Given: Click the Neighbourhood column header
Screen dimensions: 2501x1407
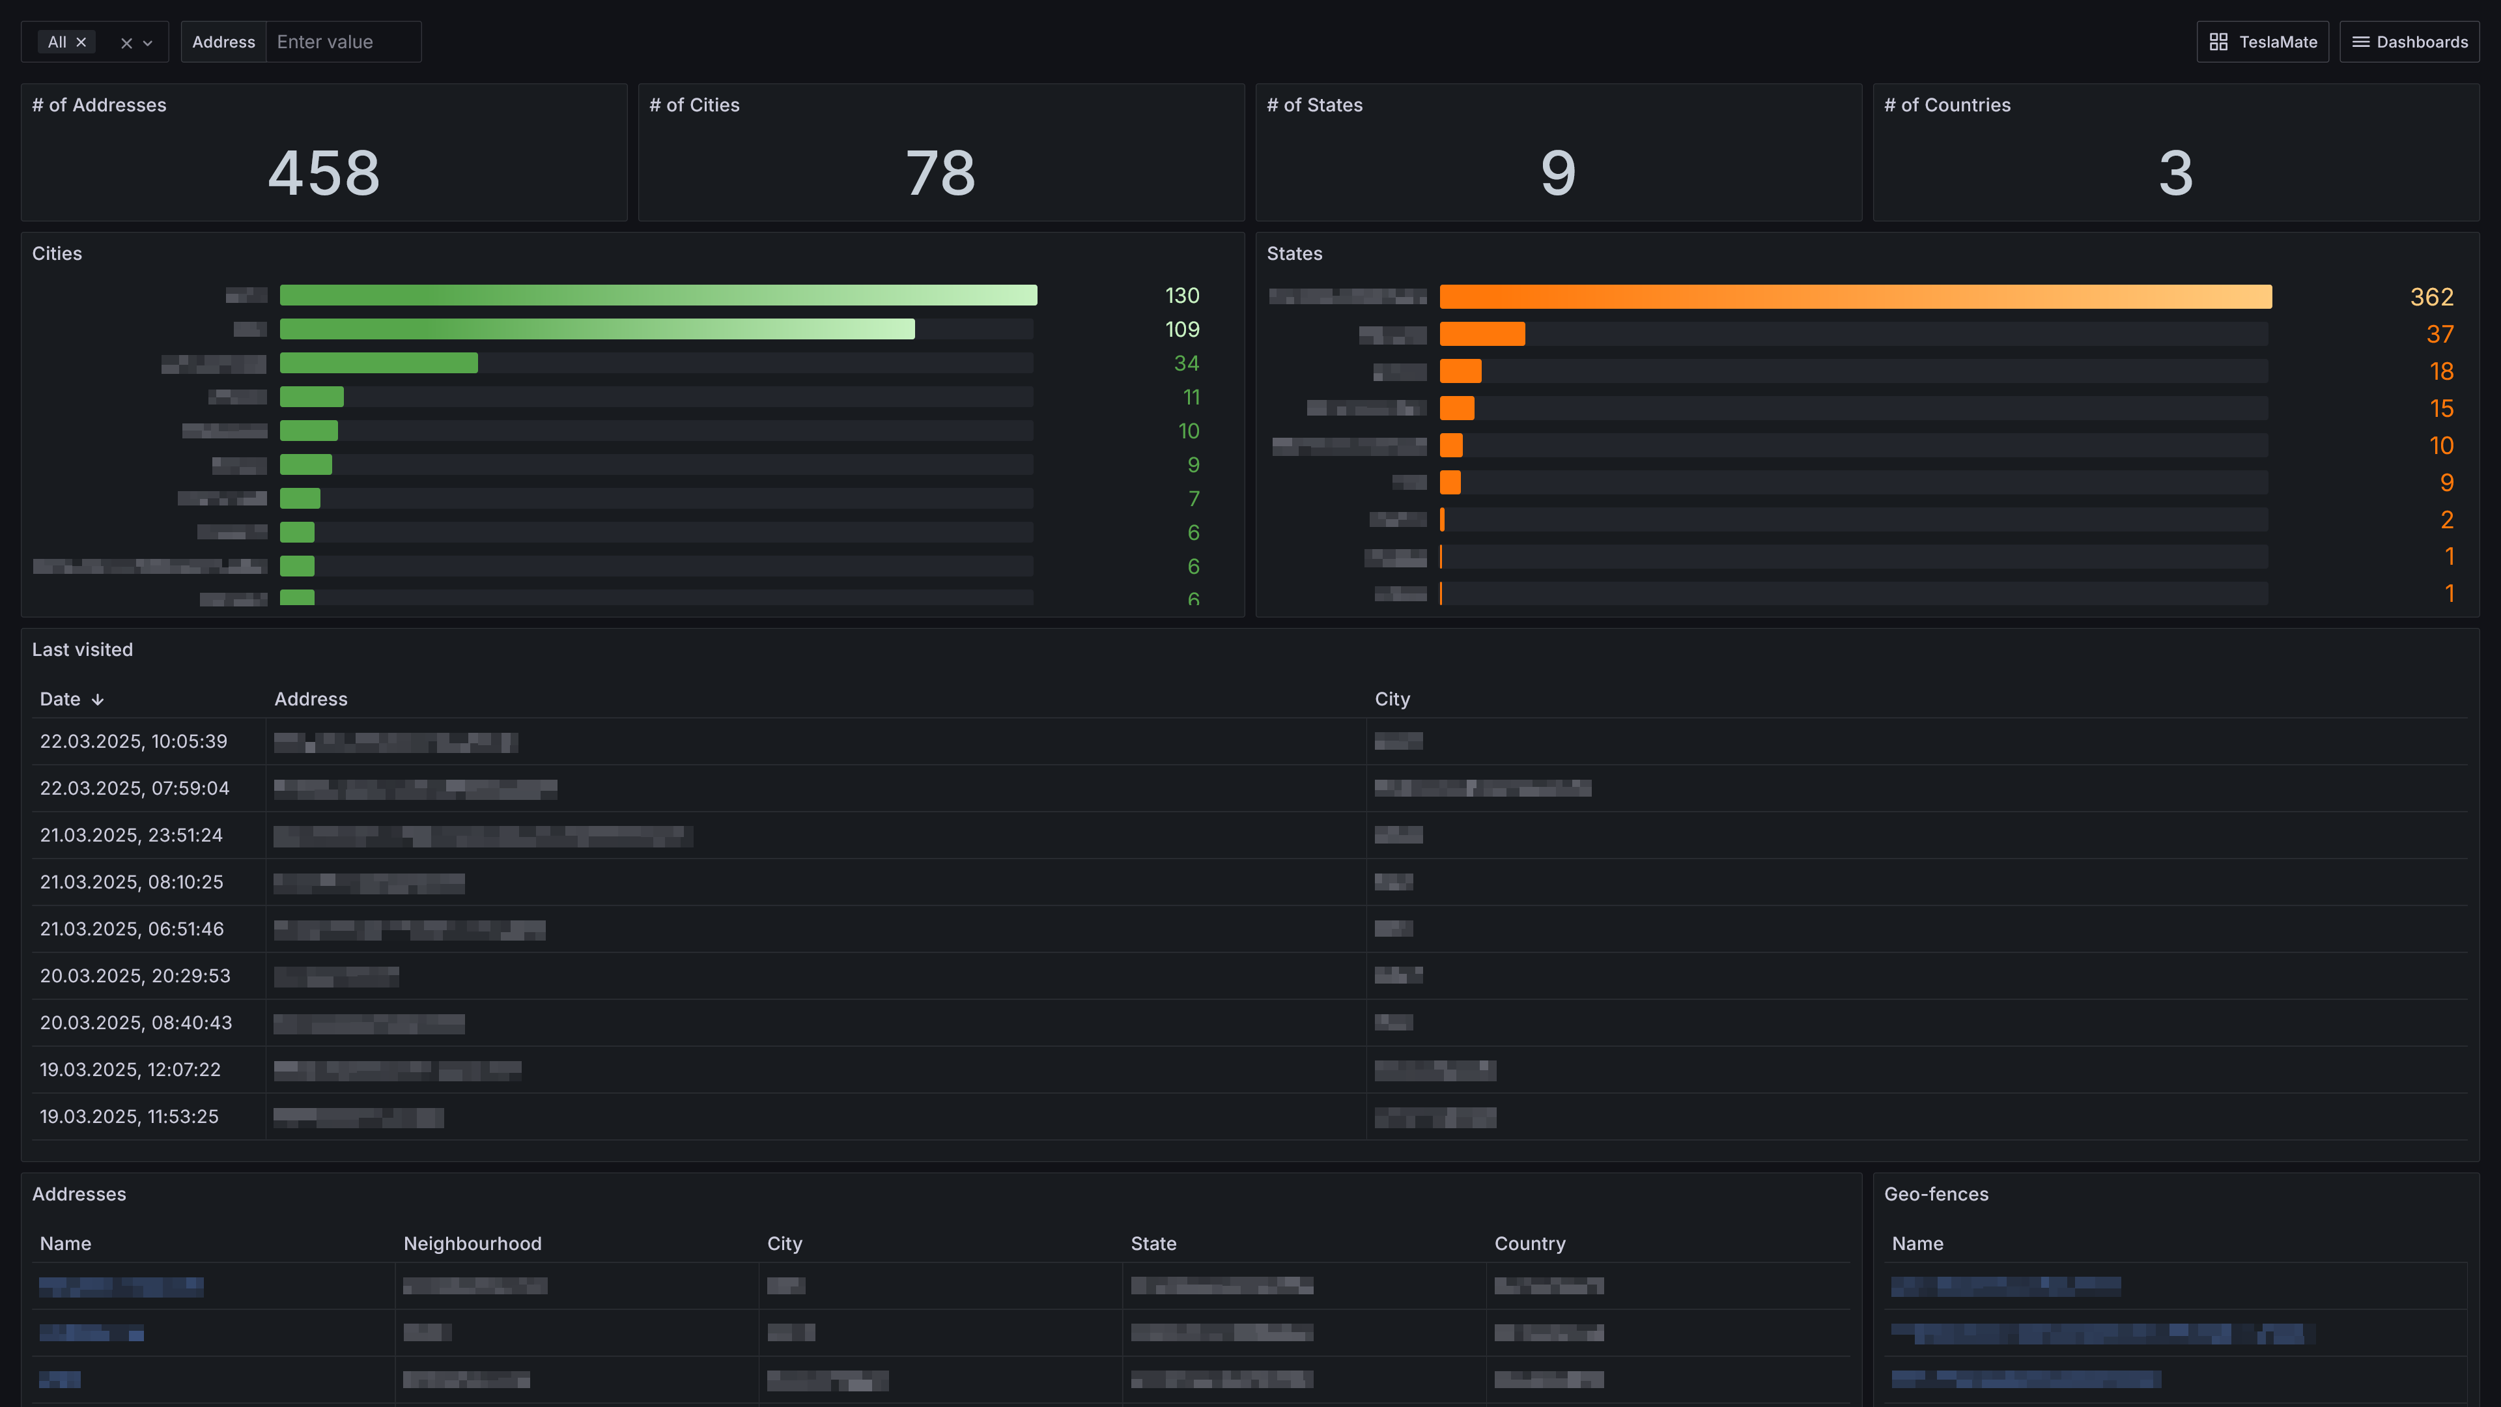Looking at the screenshot, I should click(472, 1244).
